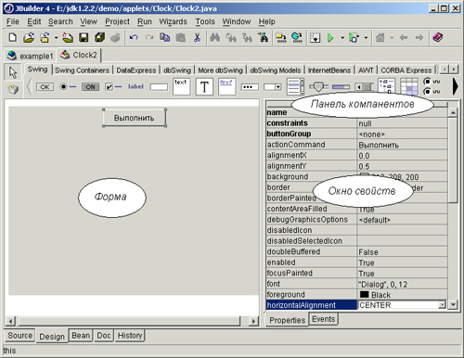Click the New file toolbar icon
Image resolution: width=464 pixels, height=358 pixels.
point(12,38)
